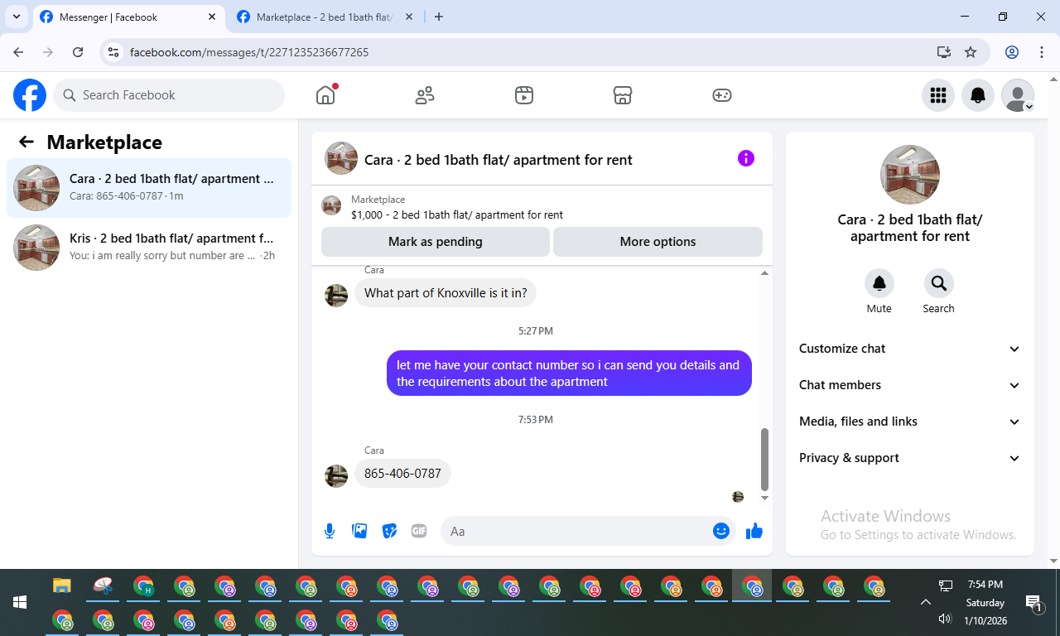Viewport: 1060px width, 636px height.
Task: Expand Customize chat section
Action: point(910,349)
